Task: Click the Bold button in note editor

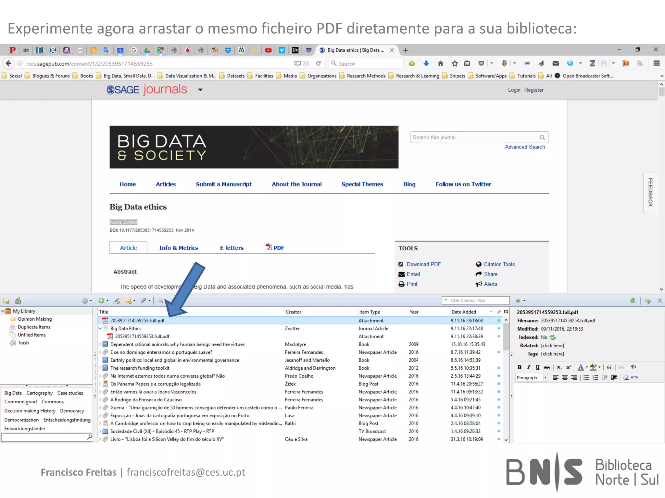Action: tap(520, 367)
